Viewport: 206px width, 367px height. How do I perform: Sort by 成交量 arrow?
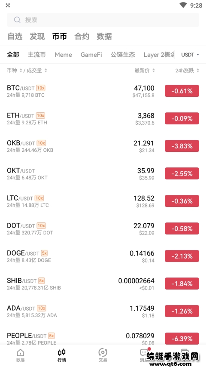pyautogui.click(x=45, y=71)
